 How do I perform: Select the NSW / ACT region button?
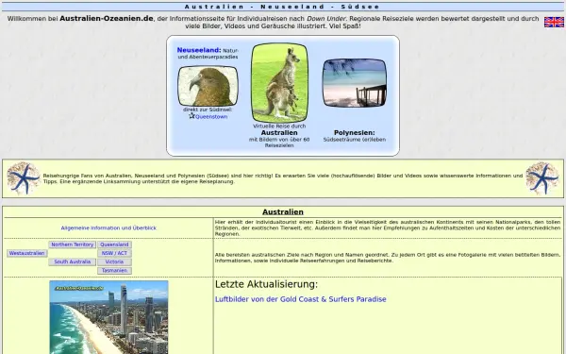click(114, 253)
